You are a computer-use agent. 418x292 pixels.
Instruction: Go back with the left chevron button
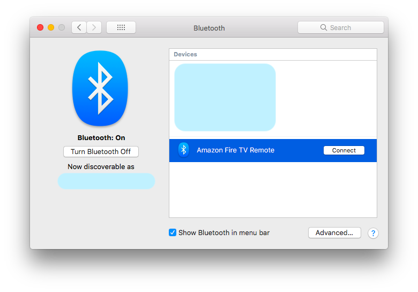tap(79, 27)
